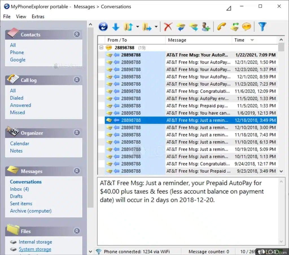Click the From / To column header
Image resolution: width=289 pixels, height=255 pixels.
(135, 40)
